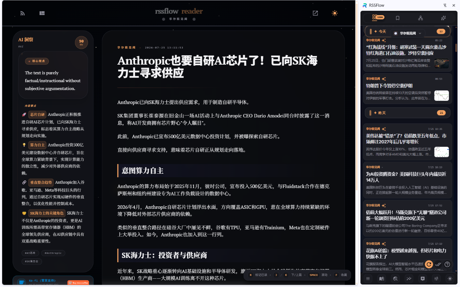Toggle theme via sun icon in bottom toolbar
The height and width of the screenshot is (287, 460).
click(x=450, y=278)
